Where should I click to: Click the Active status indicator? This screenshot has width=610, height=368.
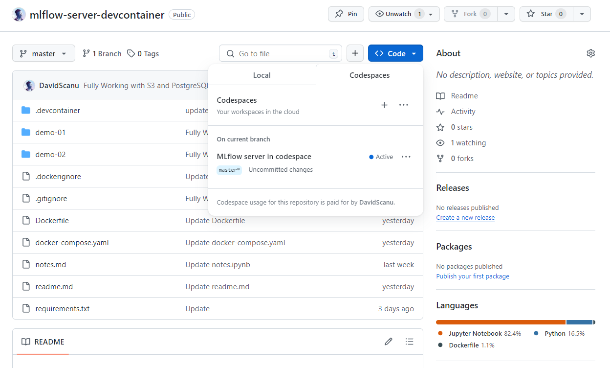(381, 157)
